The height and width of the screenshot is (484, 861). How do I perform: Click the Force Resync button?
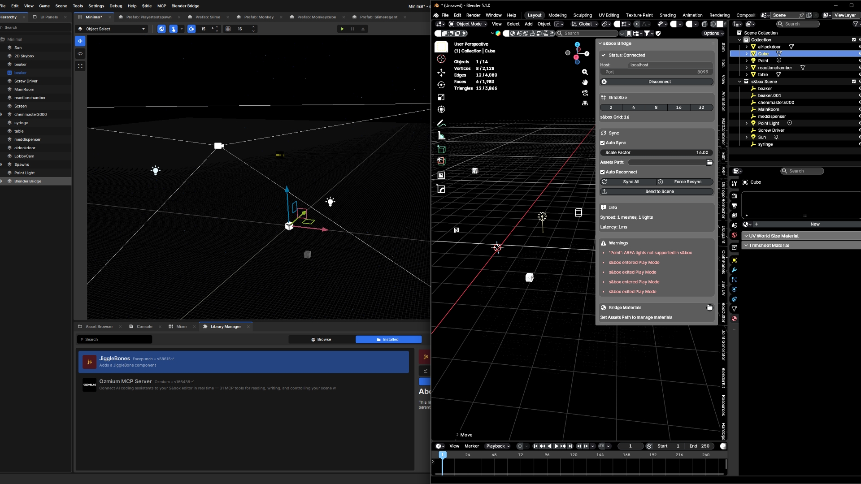685,182
